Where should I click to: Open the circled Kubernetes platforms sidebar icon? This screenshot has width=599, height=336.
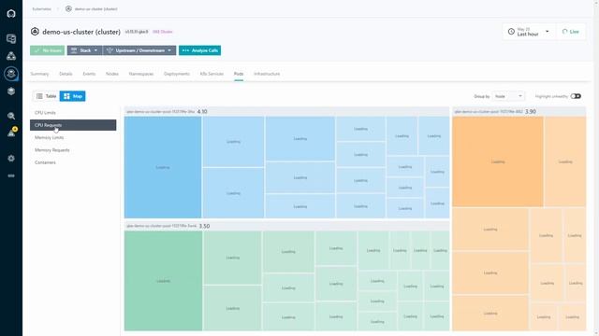click(x=11, y=73)
